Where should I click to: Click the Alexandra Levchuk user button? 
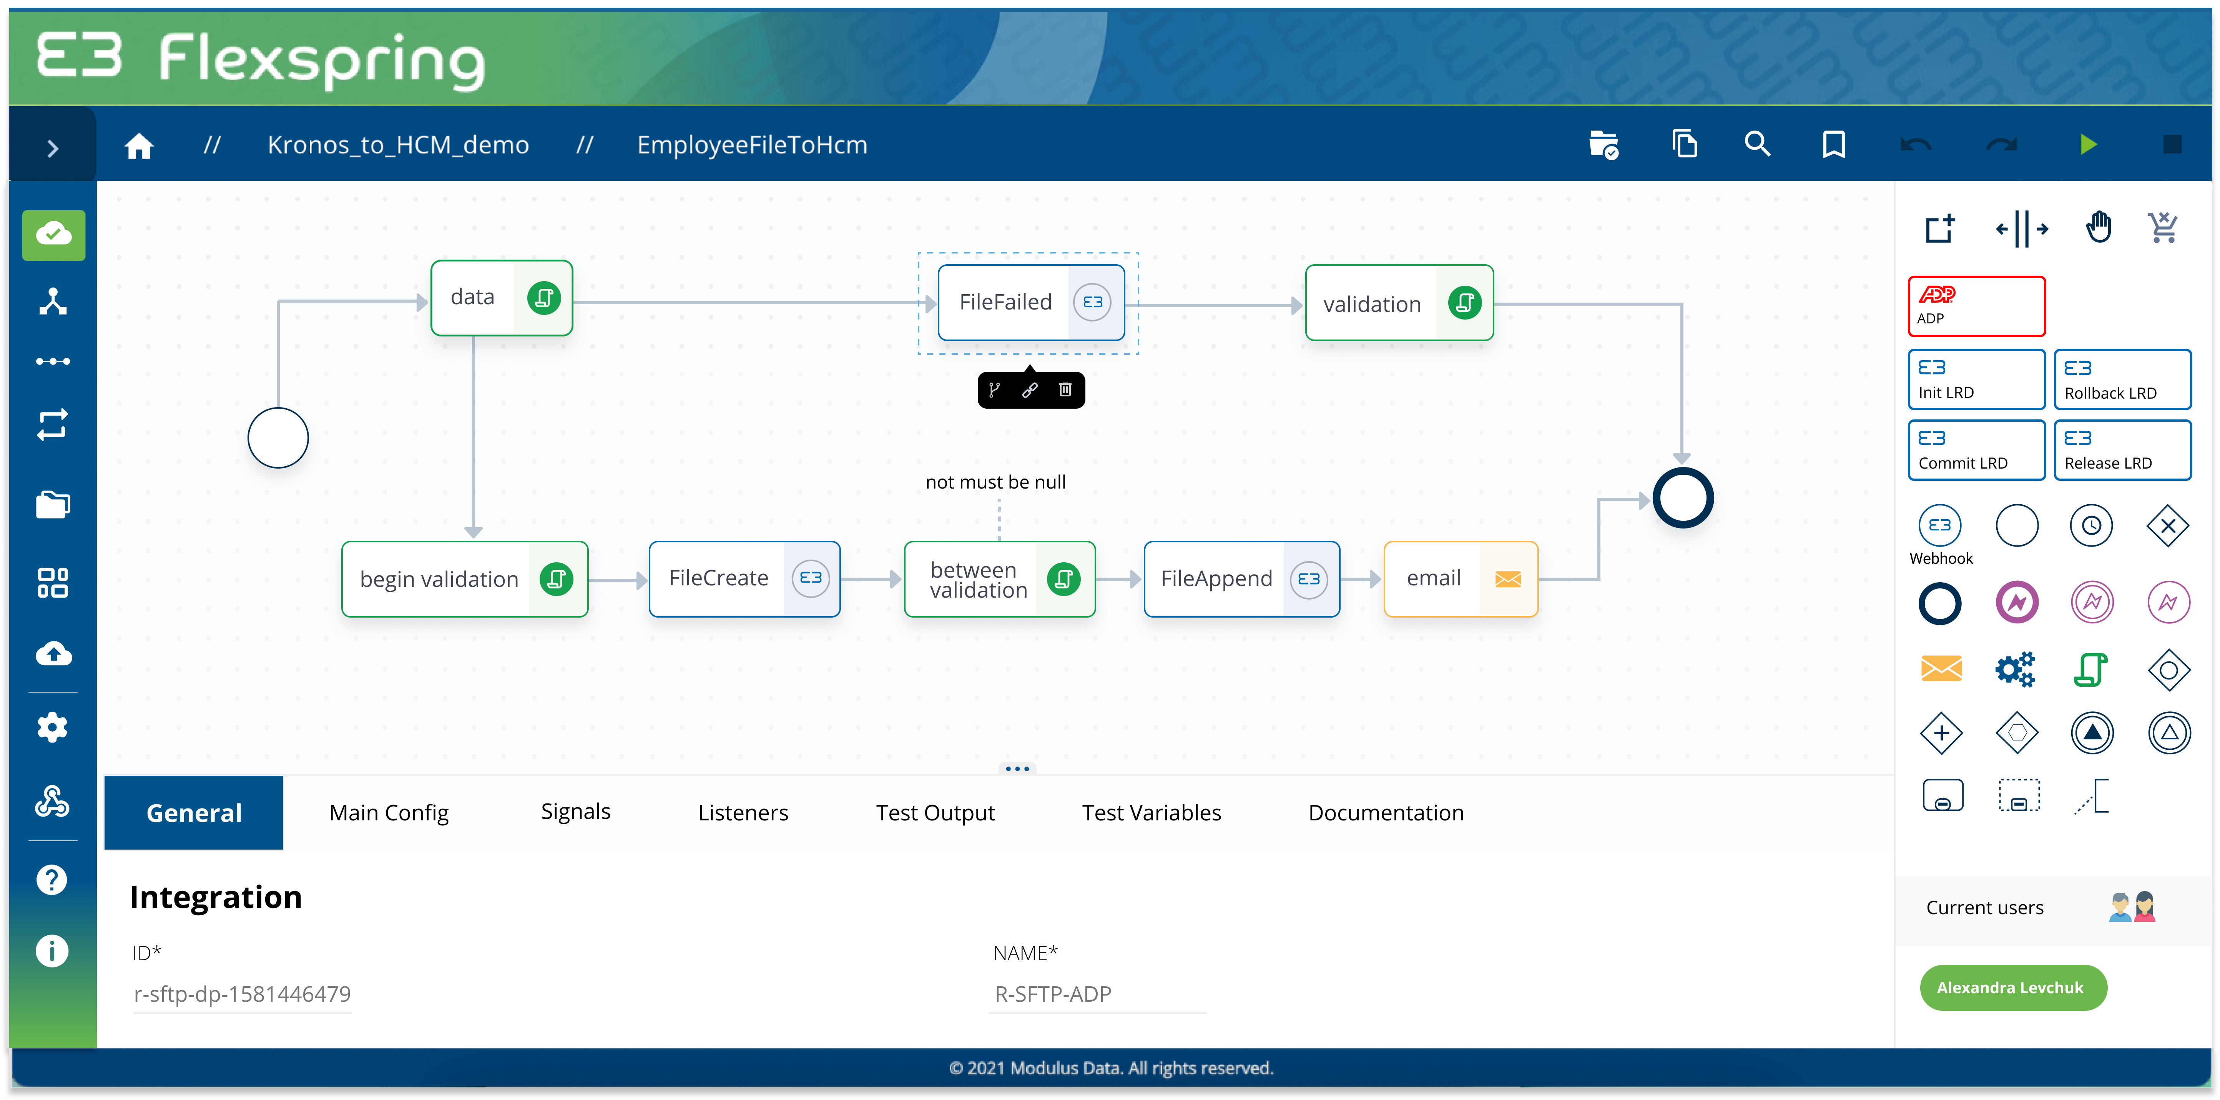[2012, 987]
